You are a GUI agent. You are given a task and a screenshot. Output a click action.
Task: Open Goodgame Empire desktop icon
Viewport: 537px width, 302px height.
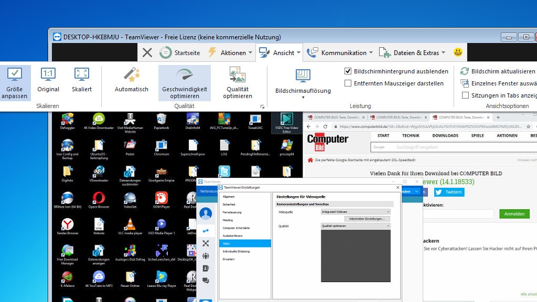pyautogui.click(x=161, y=174)
